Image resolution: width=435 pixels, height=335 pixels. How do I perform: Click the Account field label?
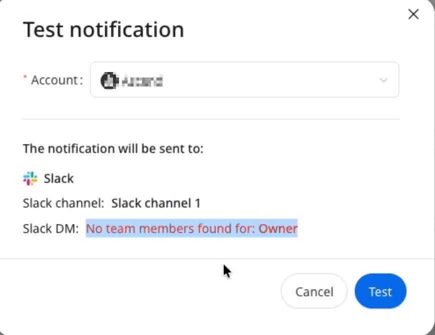(56, 80)
